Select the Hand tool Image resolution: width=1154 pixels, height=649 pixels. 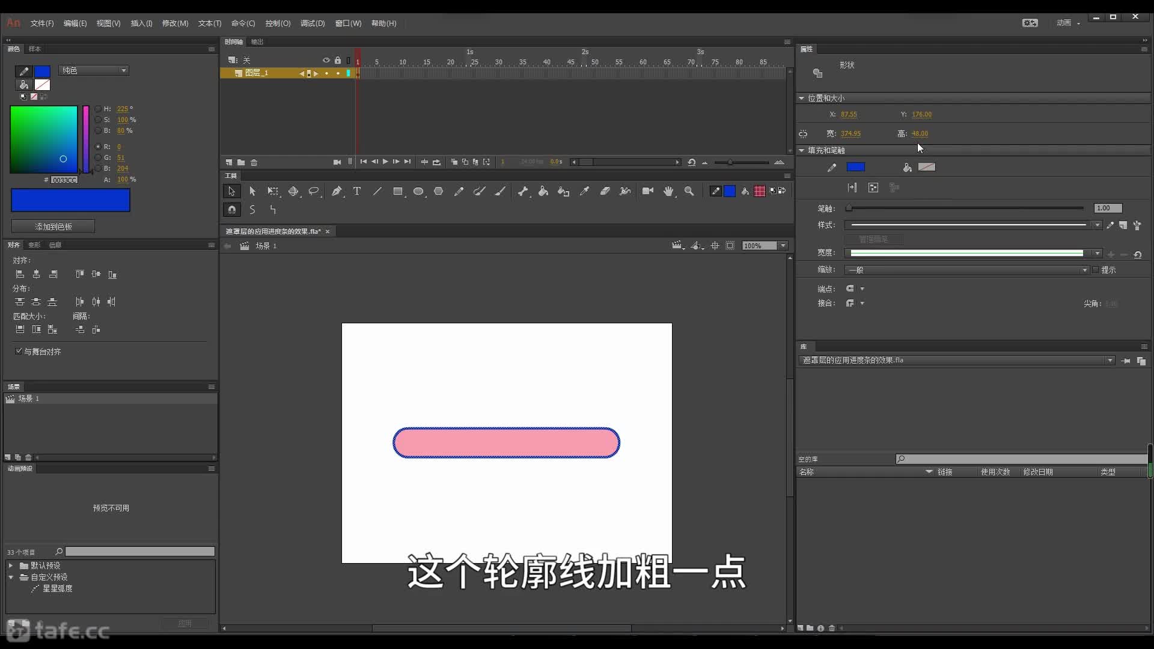coord(668,191)
